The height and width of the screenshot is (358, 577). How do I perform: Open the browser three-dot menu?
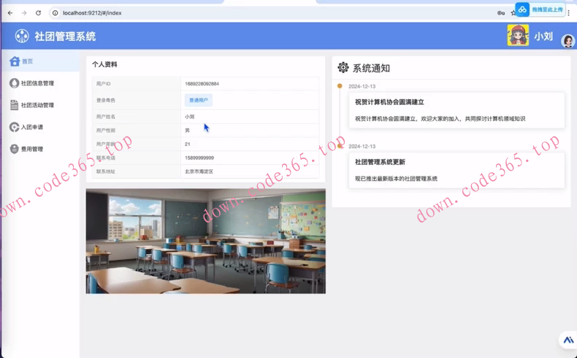click(569, 13)
